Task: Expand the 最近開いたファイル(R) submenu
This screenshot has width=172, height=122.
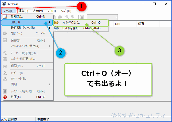Action: click(27, 28)
